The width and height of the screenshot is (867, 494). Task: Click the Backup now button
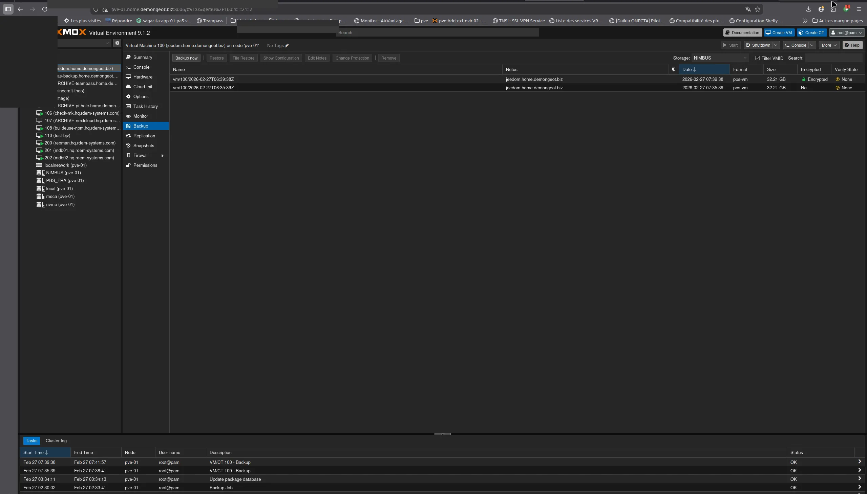point(186,58)
